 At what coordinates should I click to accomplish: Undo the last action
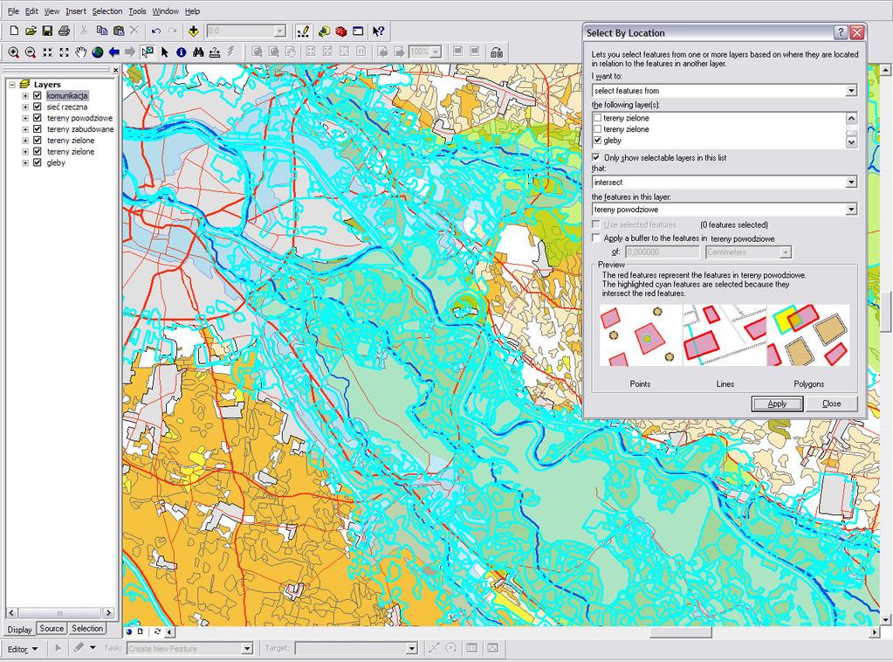click(x=155, y=31)
